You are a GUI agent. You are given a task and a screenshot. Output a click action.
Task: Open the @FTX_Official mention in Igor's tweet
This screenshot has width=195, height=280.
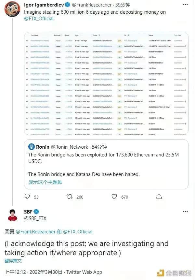tap(39, 19)
